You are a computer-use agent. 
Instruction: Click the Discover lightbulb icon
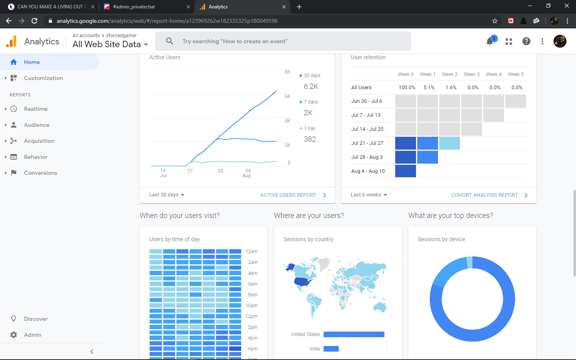[x=14, y=319]
